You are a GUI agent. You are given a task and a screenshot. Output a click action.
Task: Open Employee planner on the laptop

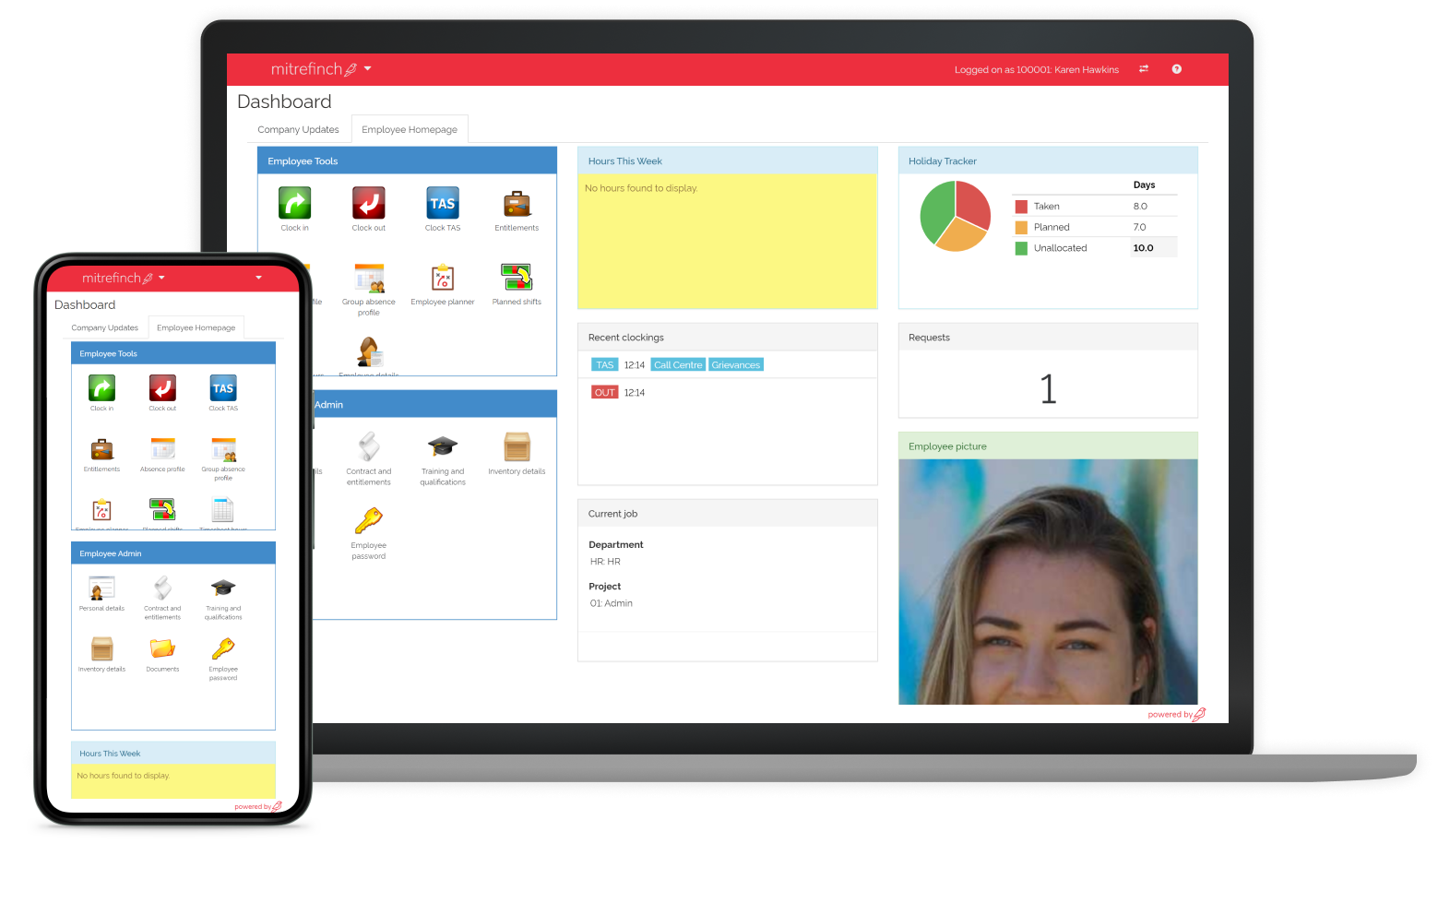[443, 278]
